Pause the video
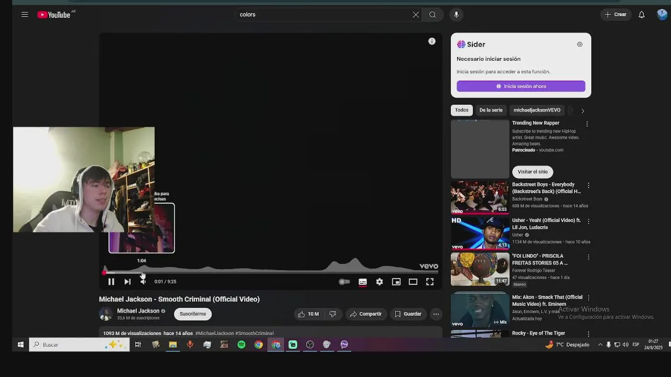Screen dimensions: 671x377 [x=111, y=282]
